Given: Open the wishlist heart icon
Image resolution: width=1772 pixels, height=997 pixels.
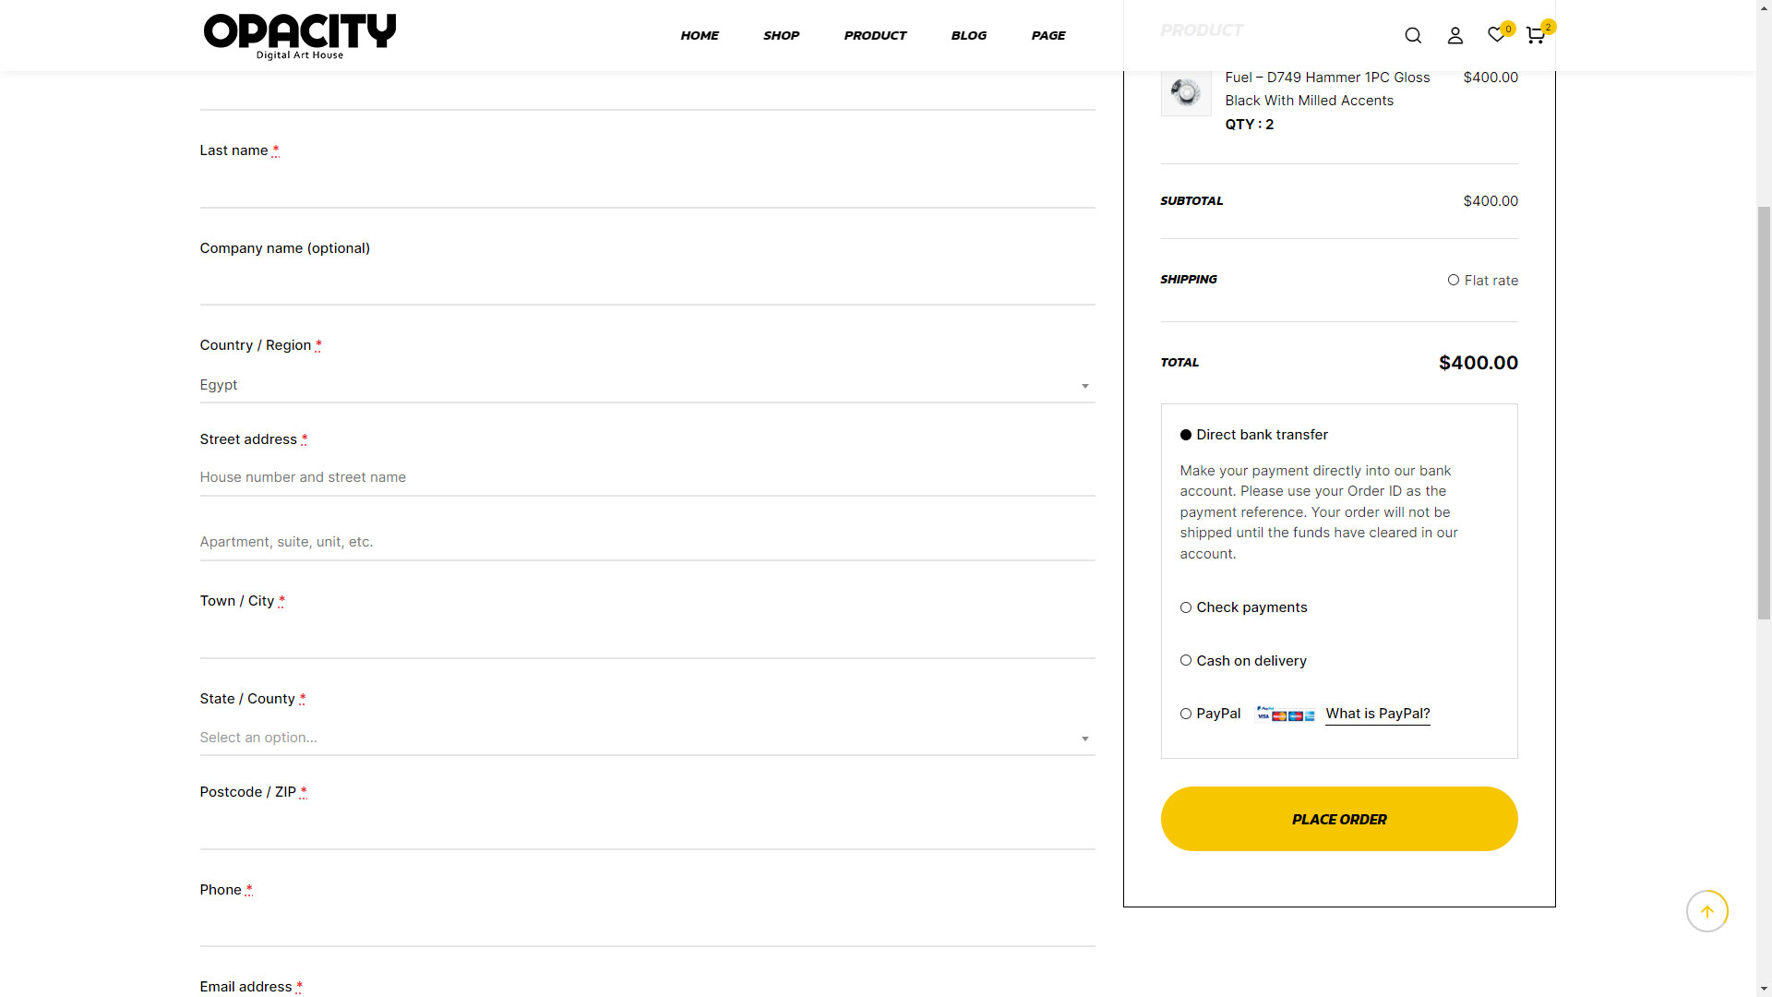Looking at the screenshot, I should [x=1496, y=35].
